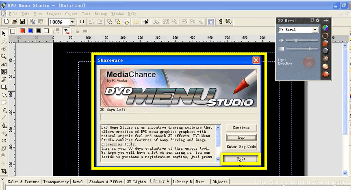Click the copy pages icon in 3D Bevel title

312,20
